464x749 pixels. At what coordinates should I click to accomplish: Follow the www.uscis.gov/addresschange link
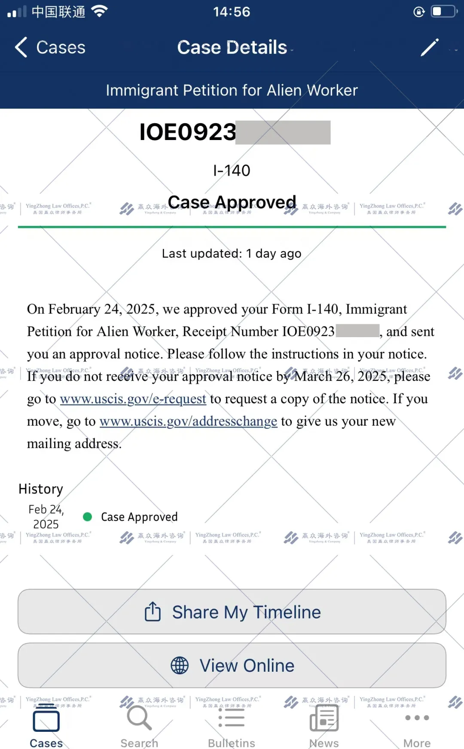coord(188,421)
